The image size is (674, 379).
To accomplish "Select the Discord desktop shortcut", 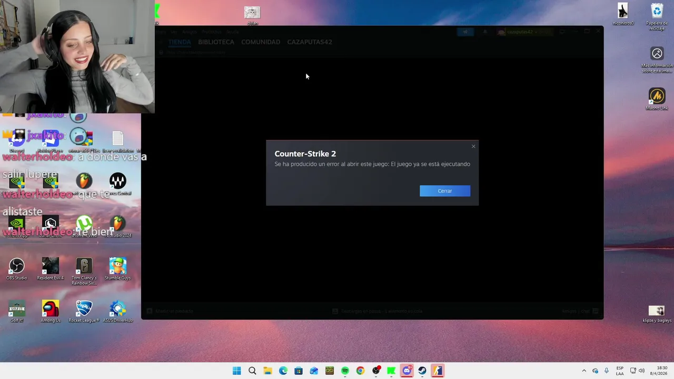I will click(17, 141).
